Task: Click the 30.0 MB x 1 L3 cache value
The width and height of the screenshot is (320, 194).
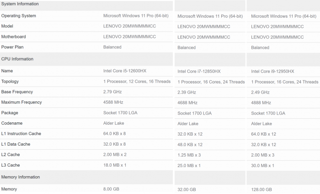Action: pos(263,165)
